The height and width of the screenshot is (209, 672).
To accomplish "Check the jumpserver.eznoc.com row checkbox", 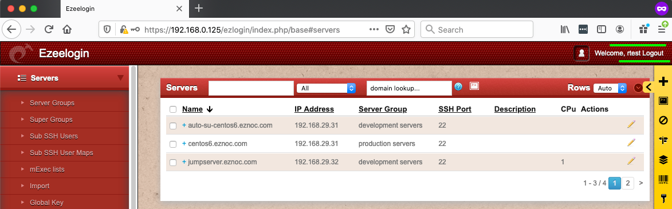I will (x=173, y=163).
